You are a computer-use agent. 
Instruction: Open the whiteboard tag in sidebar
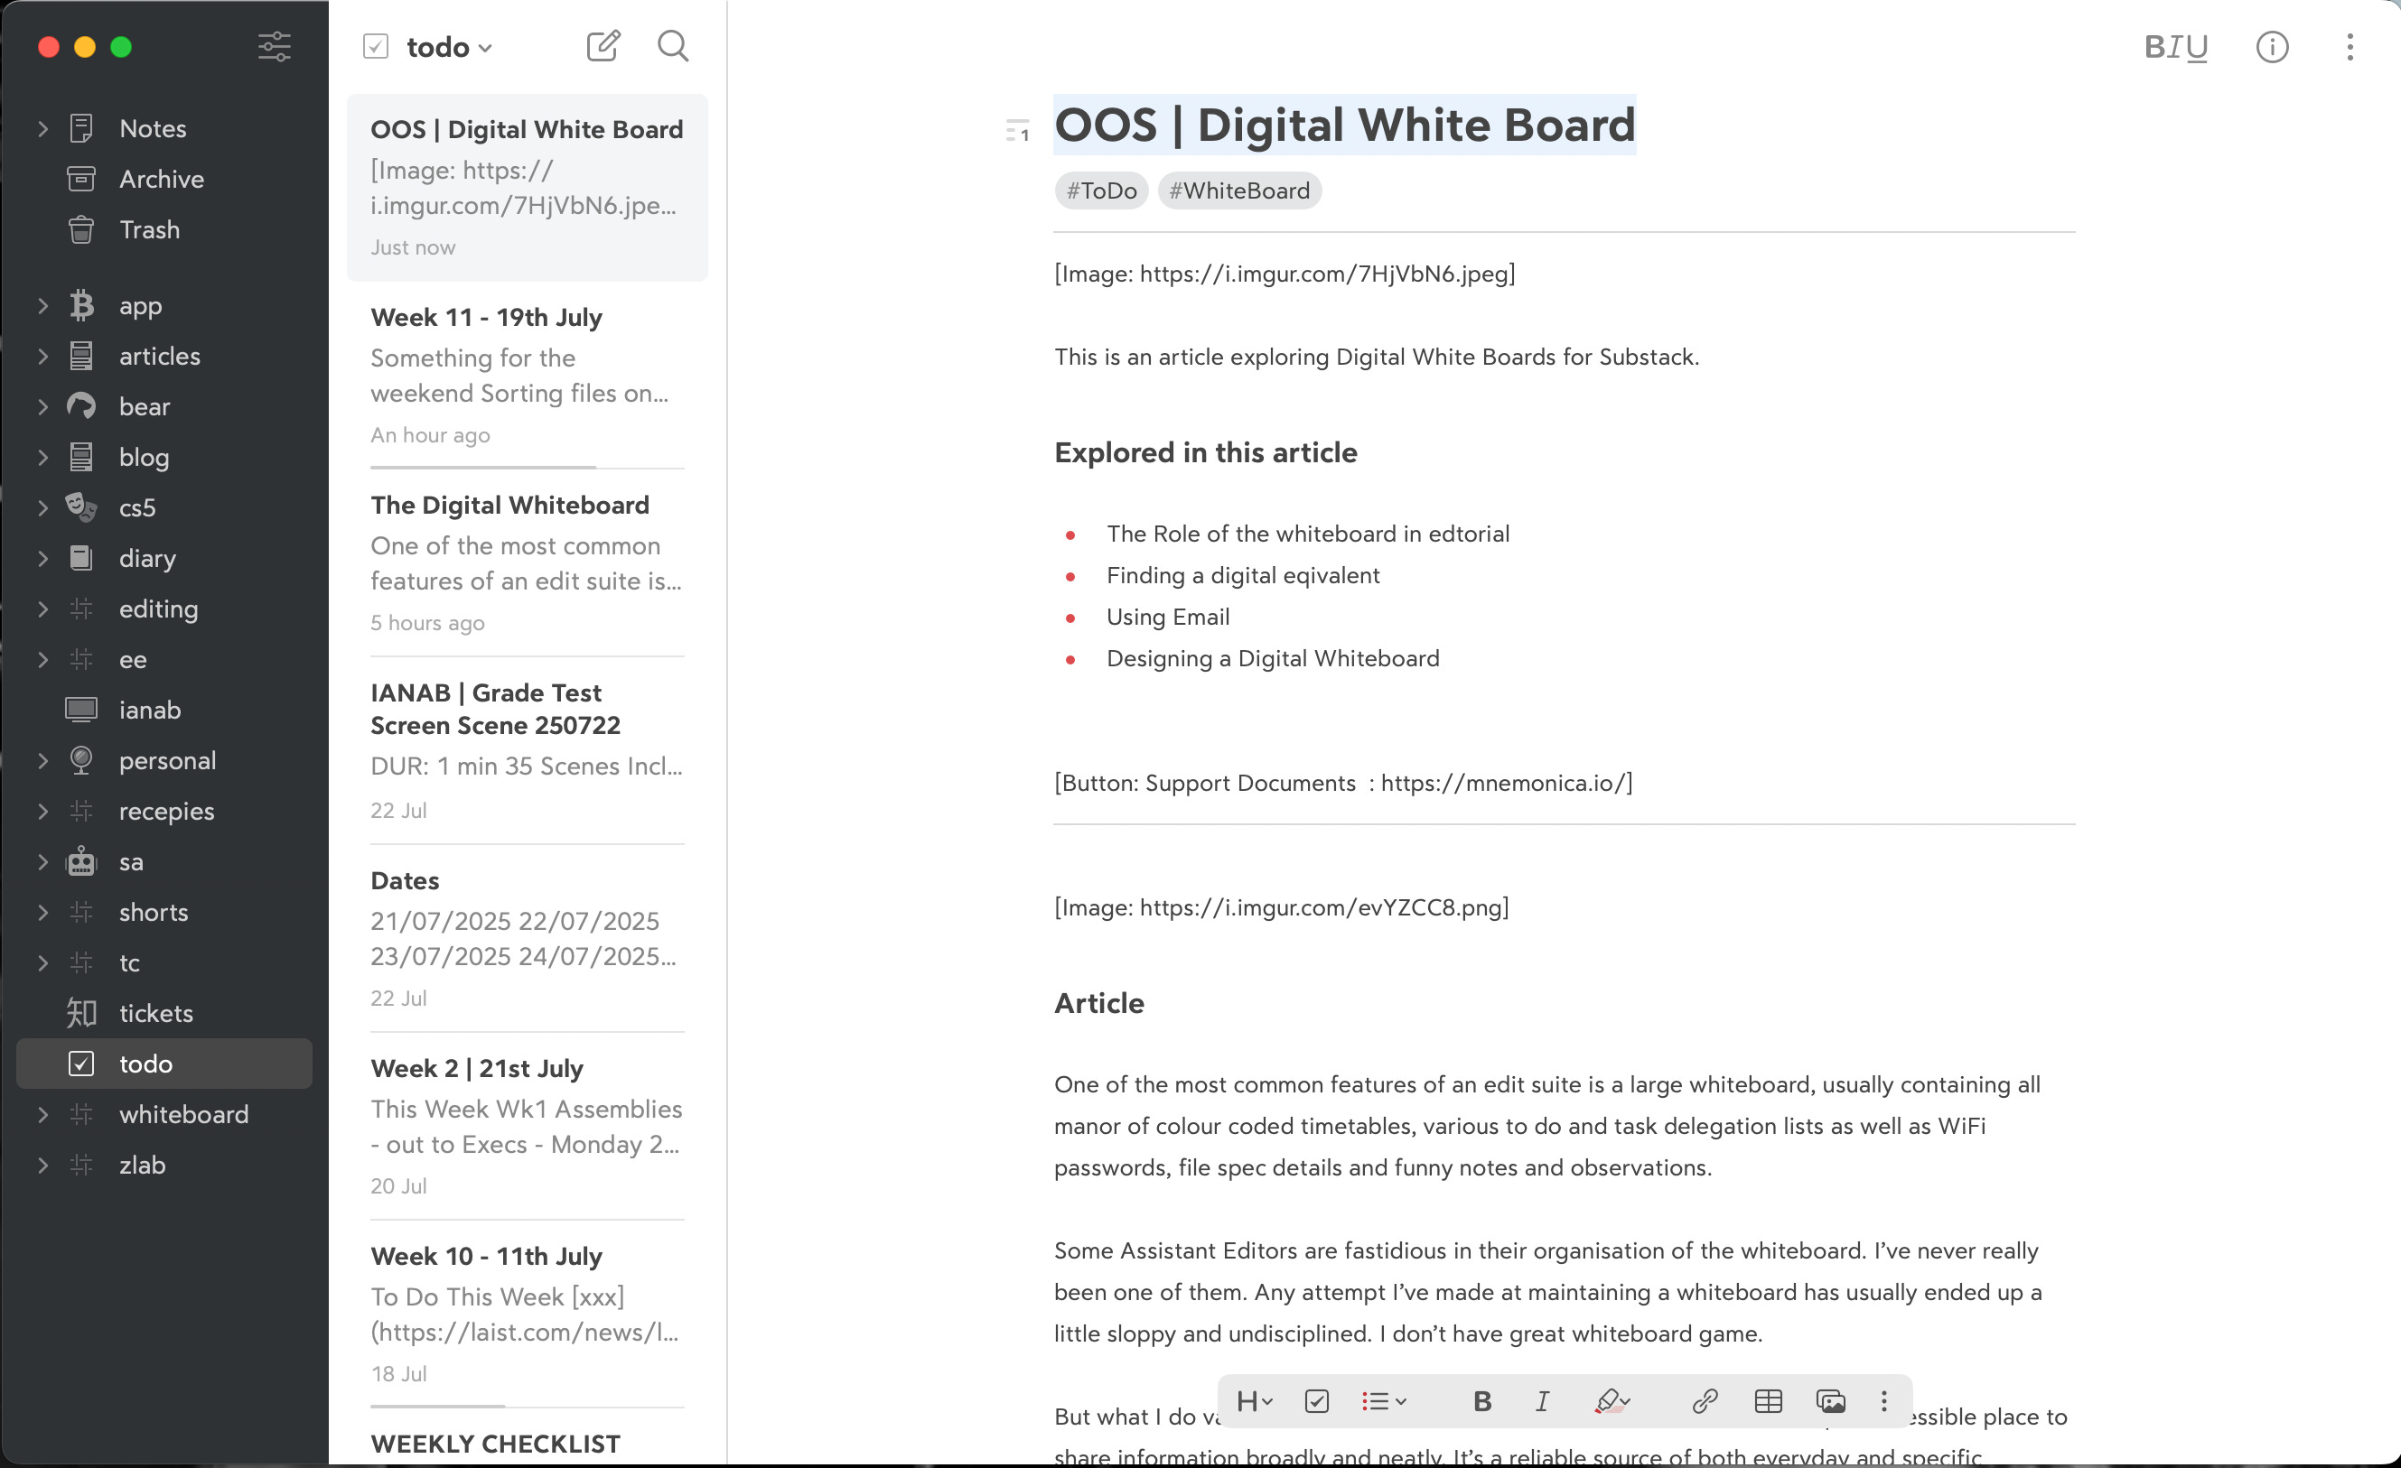183,1114
